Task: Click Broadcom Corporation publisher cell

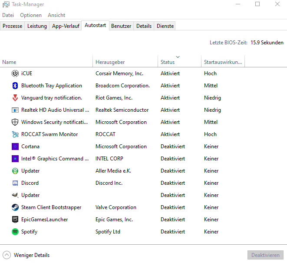Action: point(122,86)
